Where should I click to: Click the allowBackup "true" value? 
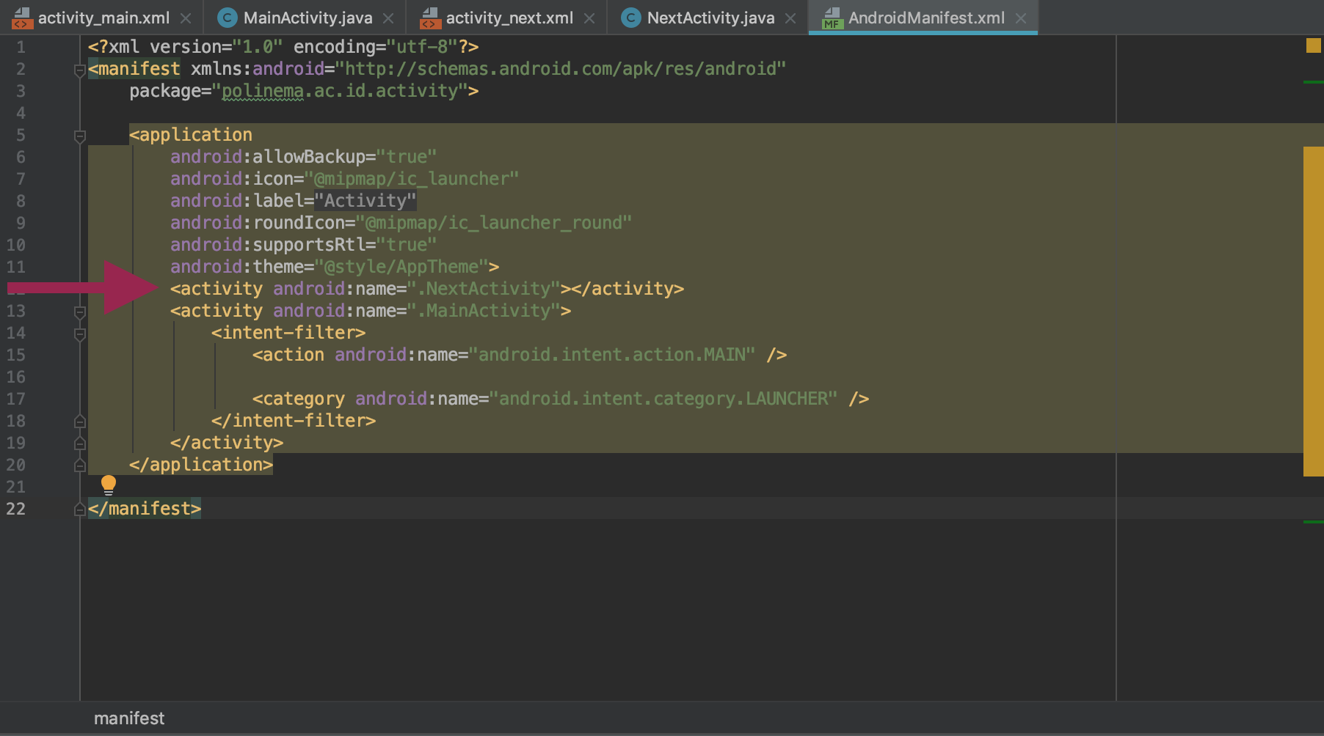(x=407, y=157)
